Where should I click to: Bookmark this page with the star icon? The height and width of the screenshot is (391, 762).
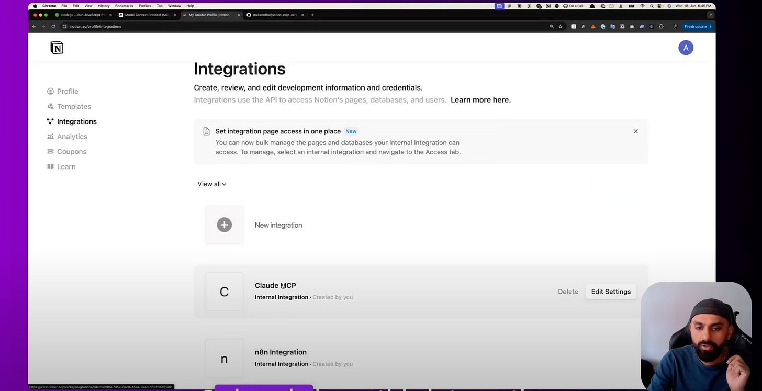click(x=561, y=26)
